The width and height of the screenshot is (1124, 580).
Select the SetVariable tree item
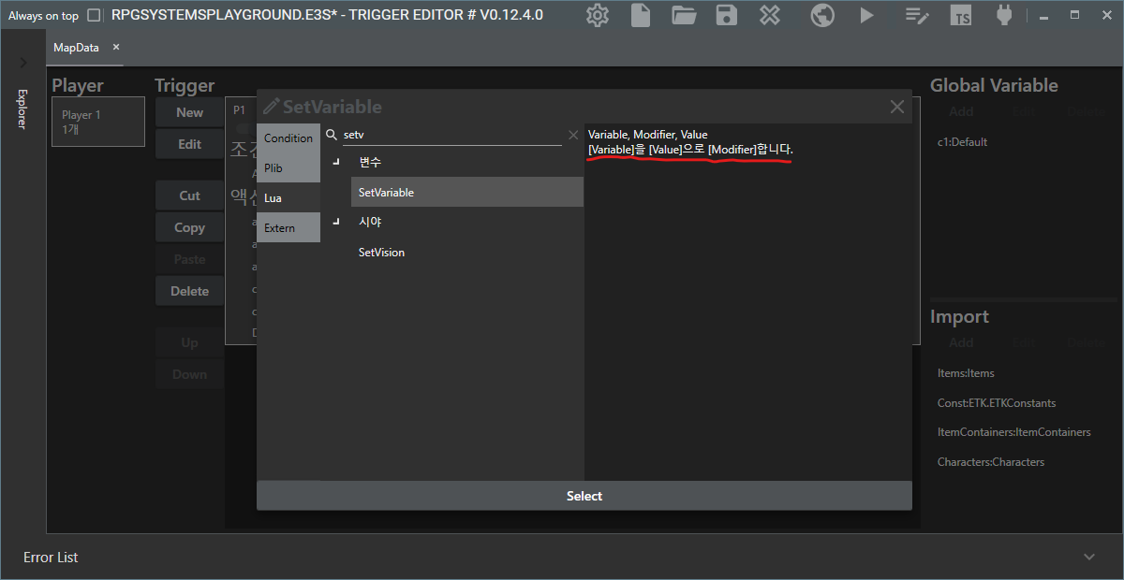click(x=467, y=192)
